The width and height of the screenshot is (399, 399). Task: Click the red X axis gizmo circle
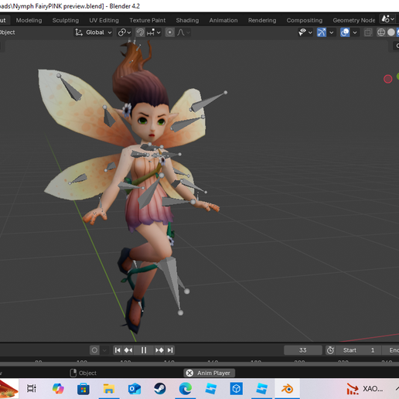pyautogui.click(x=388, y=79)
